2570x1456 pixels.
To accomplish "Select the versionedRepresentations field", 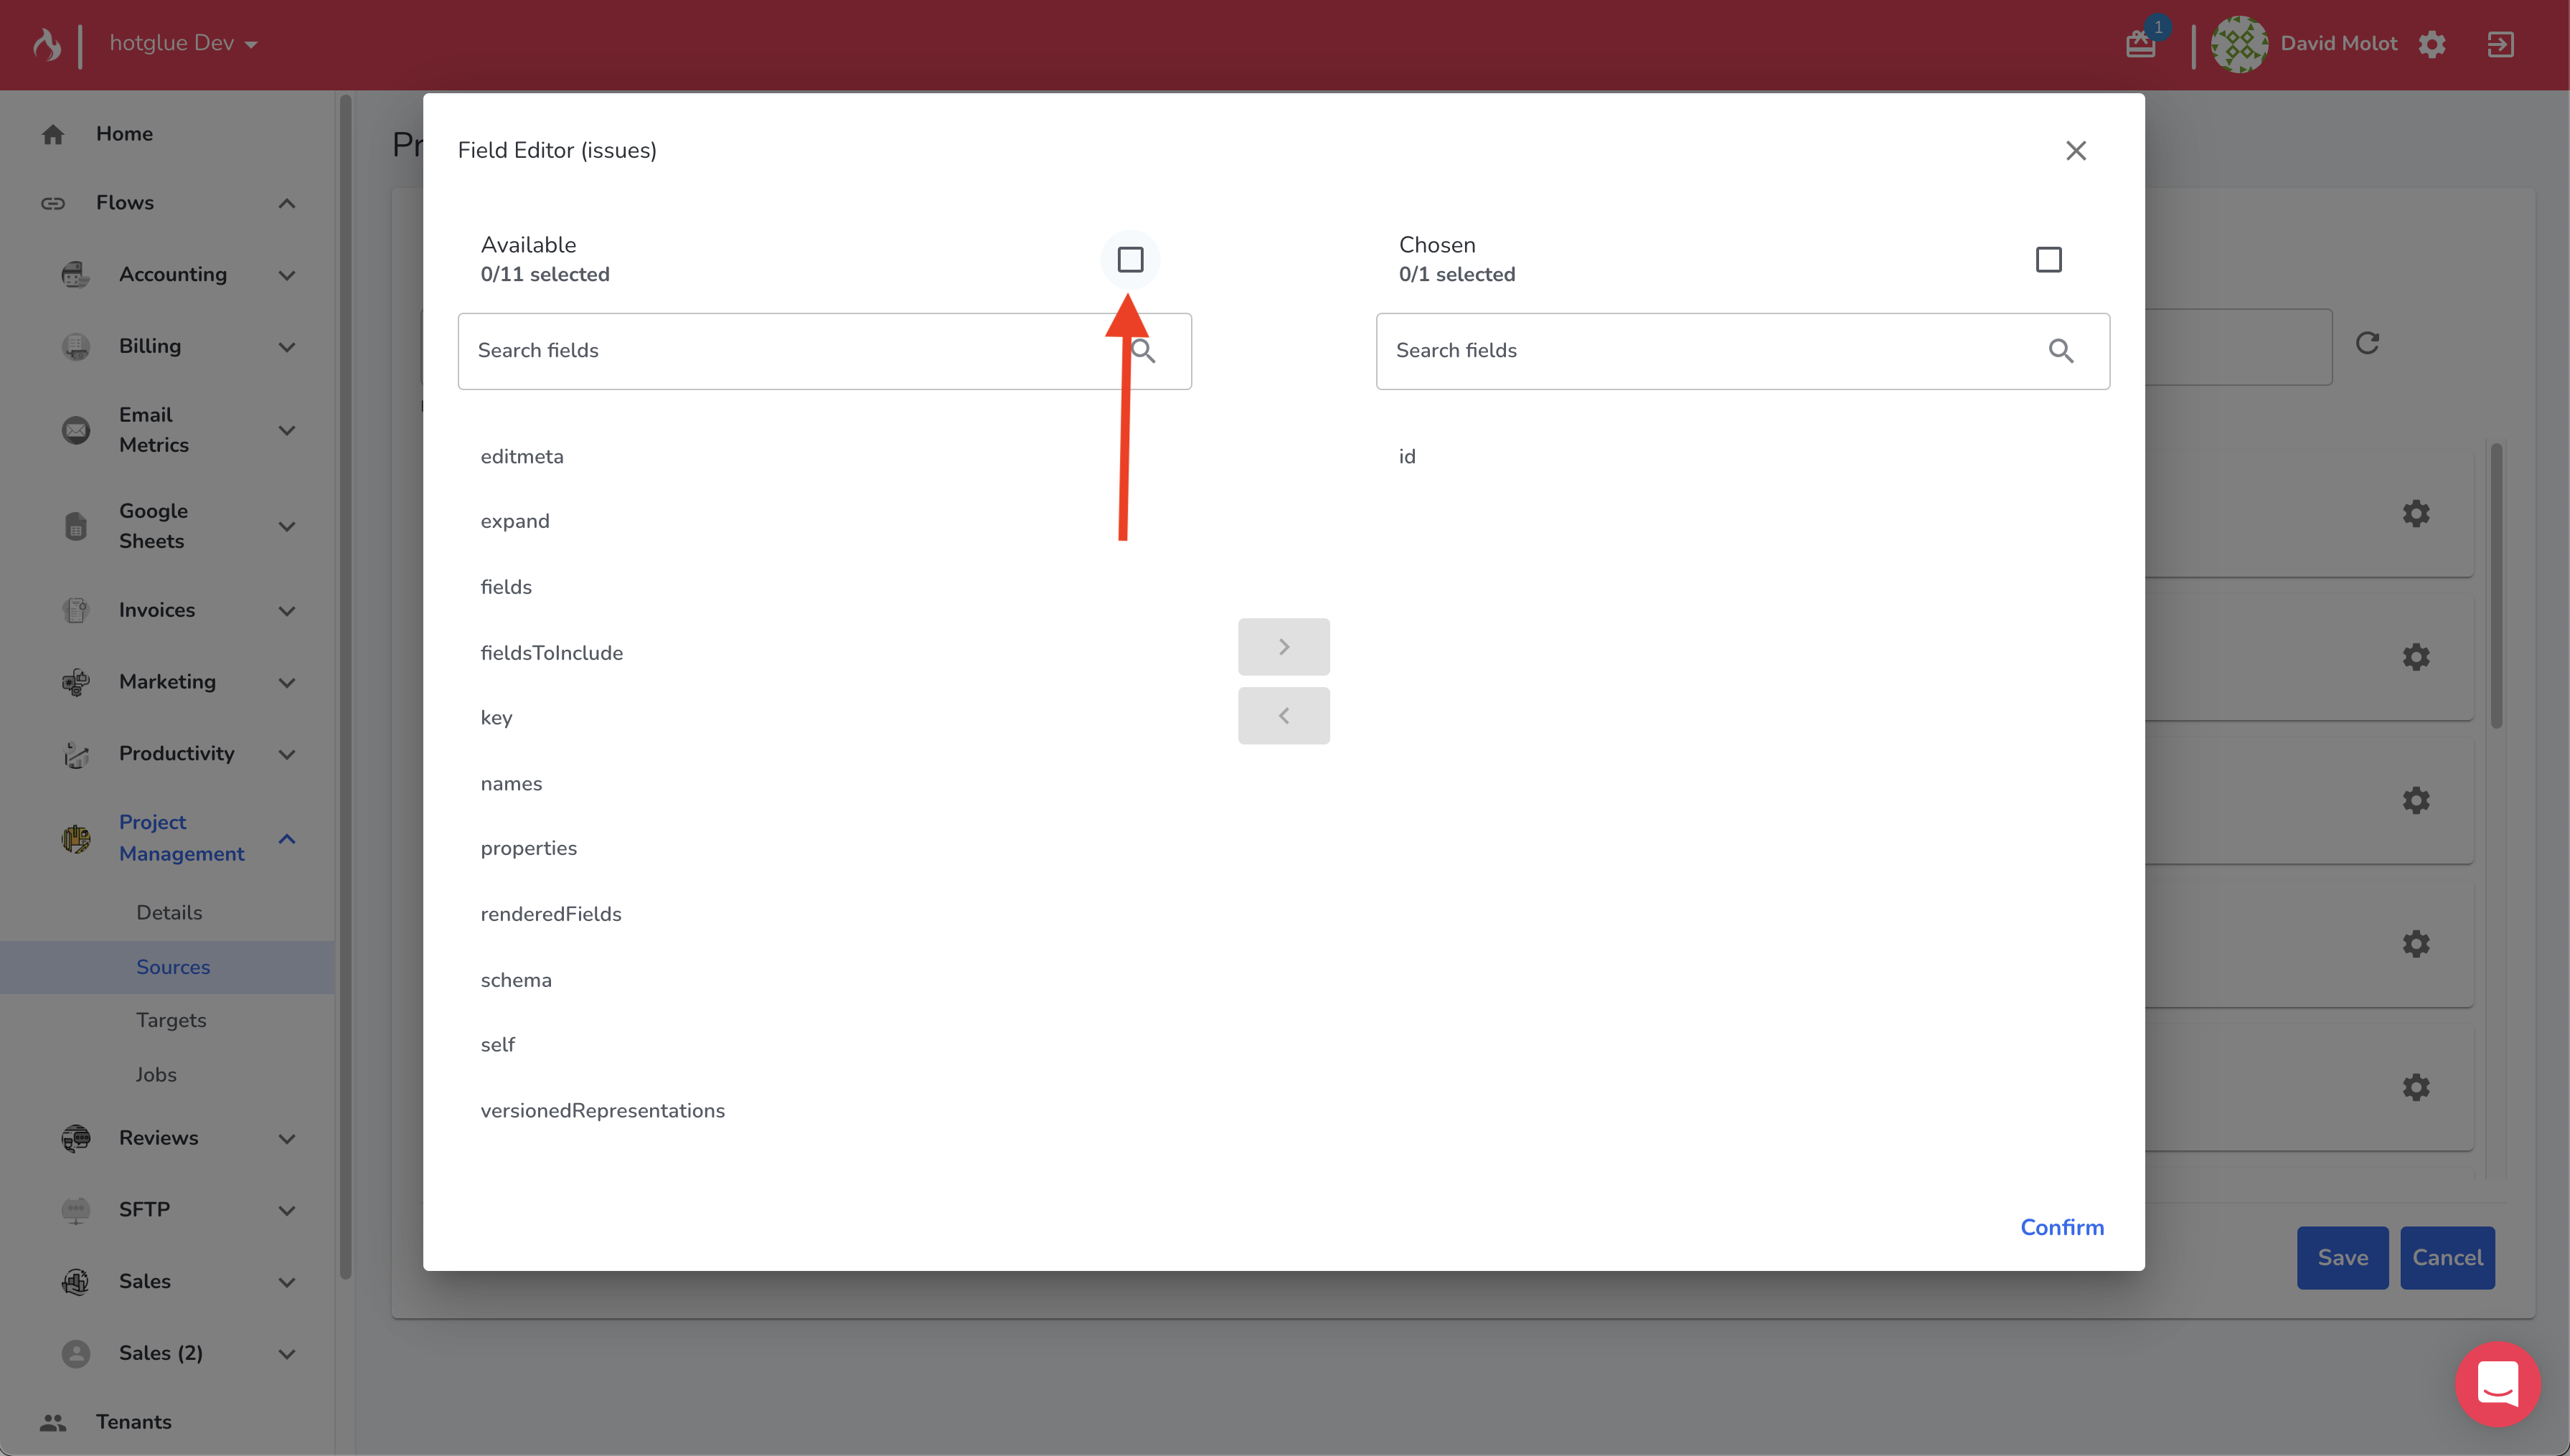I will click(602, 1110).
